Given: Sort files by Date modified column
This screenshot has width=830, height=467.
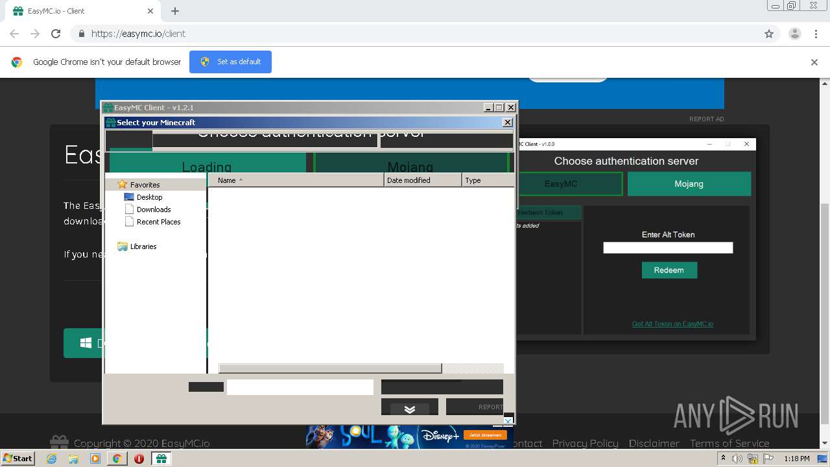Looking at the screenshot, I should 423,180.
